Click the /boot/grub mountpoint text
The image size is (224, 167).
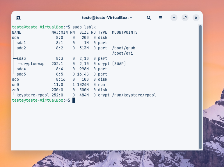tap(124, 48)
